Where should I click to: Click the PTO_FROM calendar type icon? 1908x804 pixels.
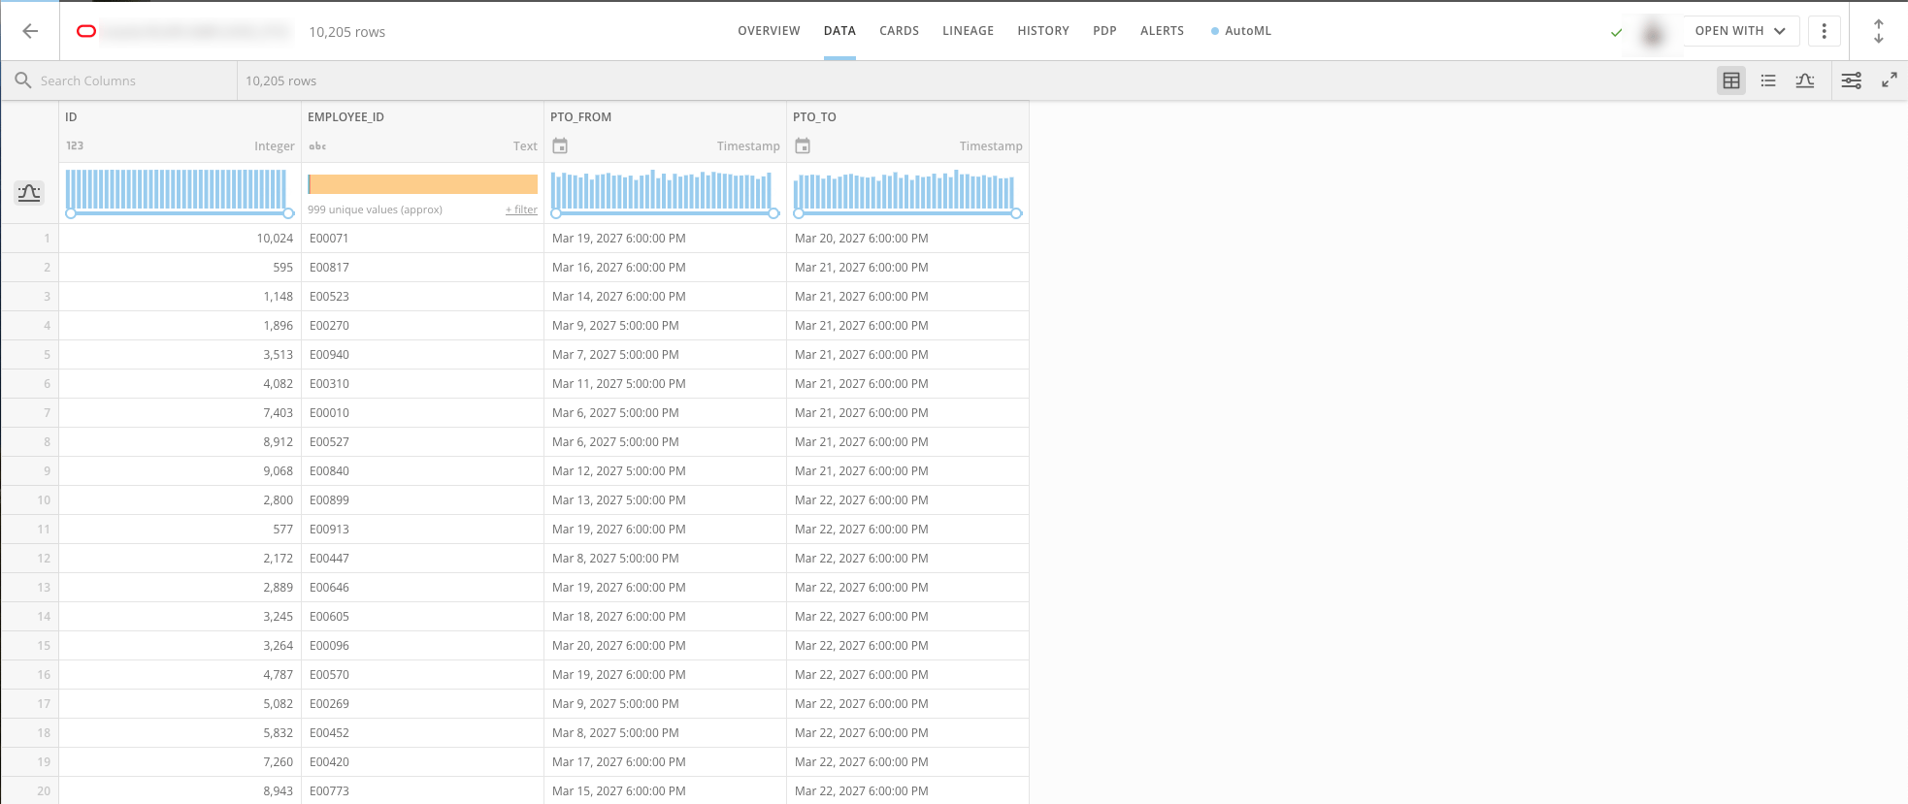coord(560,145)
